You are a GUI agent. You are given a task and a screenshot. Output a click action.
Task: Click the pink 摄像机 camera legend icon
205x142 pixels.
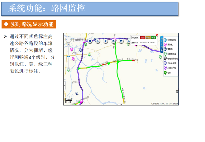point(165,44)
